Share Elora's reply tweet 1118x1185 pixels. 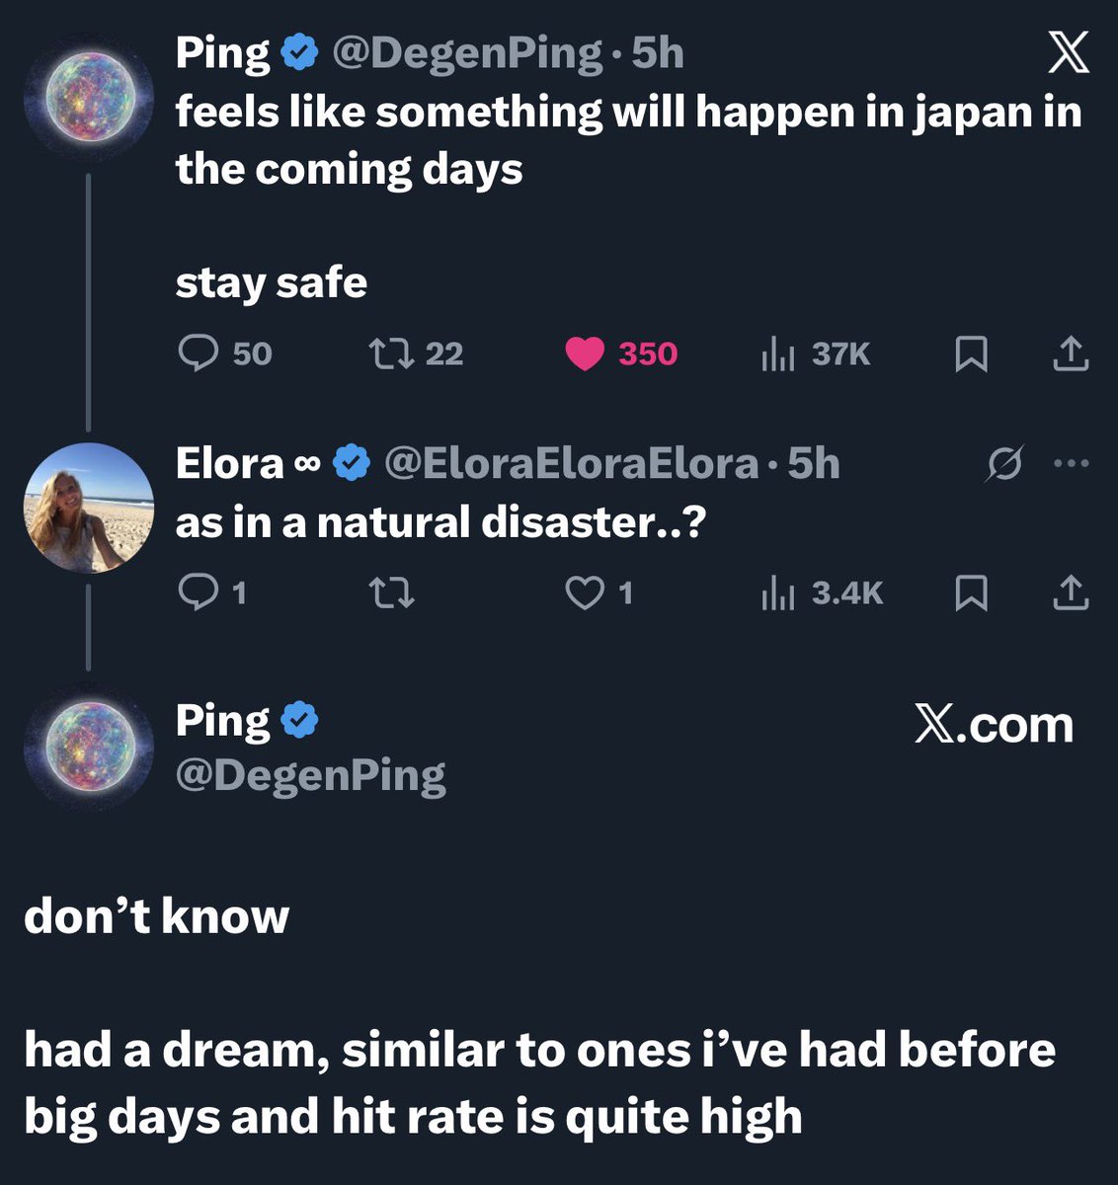click(1070, 592)
